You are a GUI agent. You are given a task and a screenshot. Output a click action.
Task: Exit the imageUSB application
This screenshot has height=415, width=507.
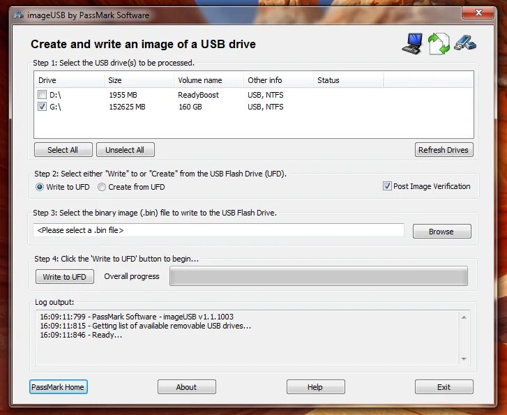(x=444, y=387)
